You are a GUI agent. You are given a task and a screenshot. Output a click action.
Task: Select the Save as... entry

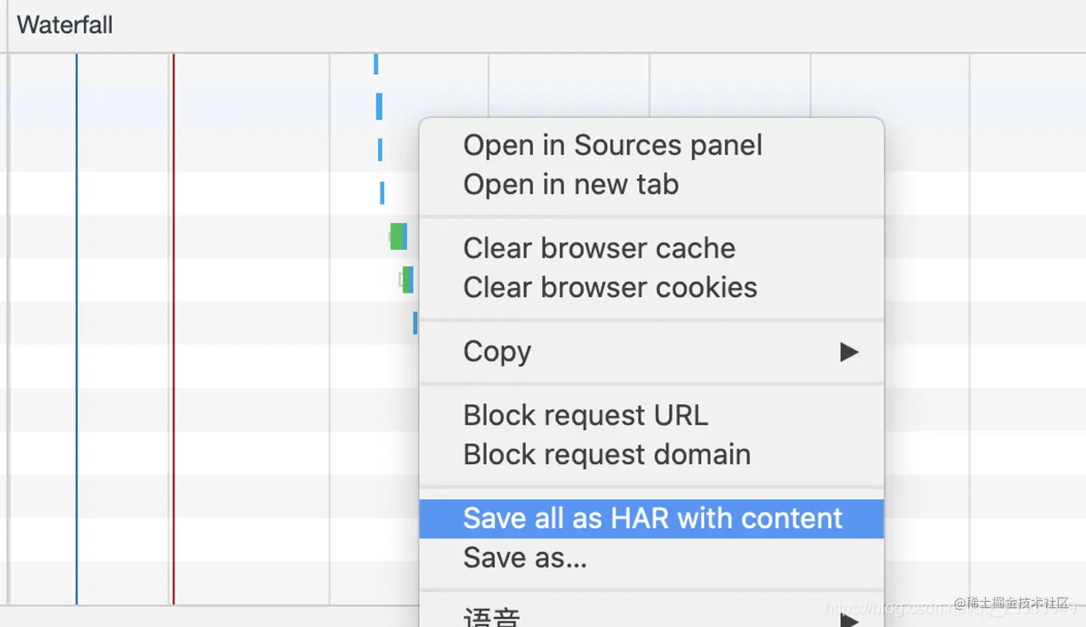tap(525, 558)
